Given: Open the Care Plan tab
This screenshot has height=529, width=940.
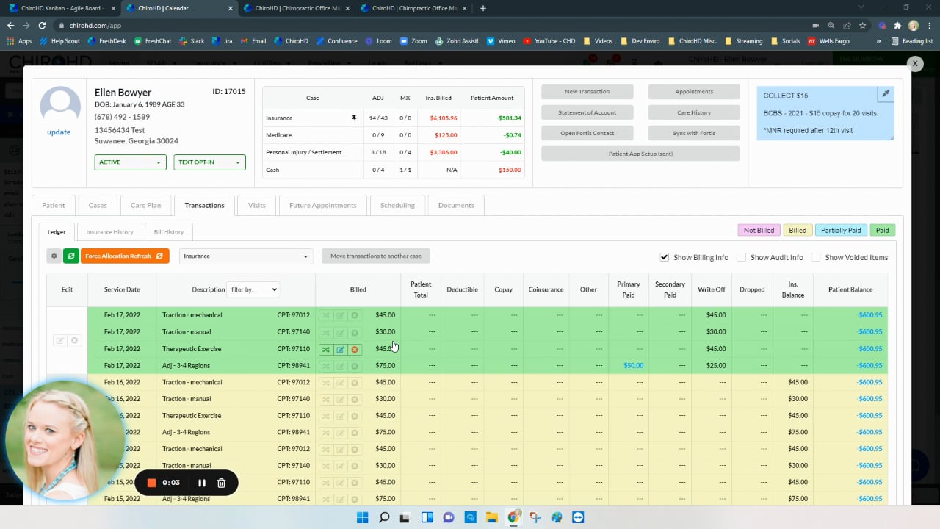Looking at the screenshot, I should (x=145, y=205).
